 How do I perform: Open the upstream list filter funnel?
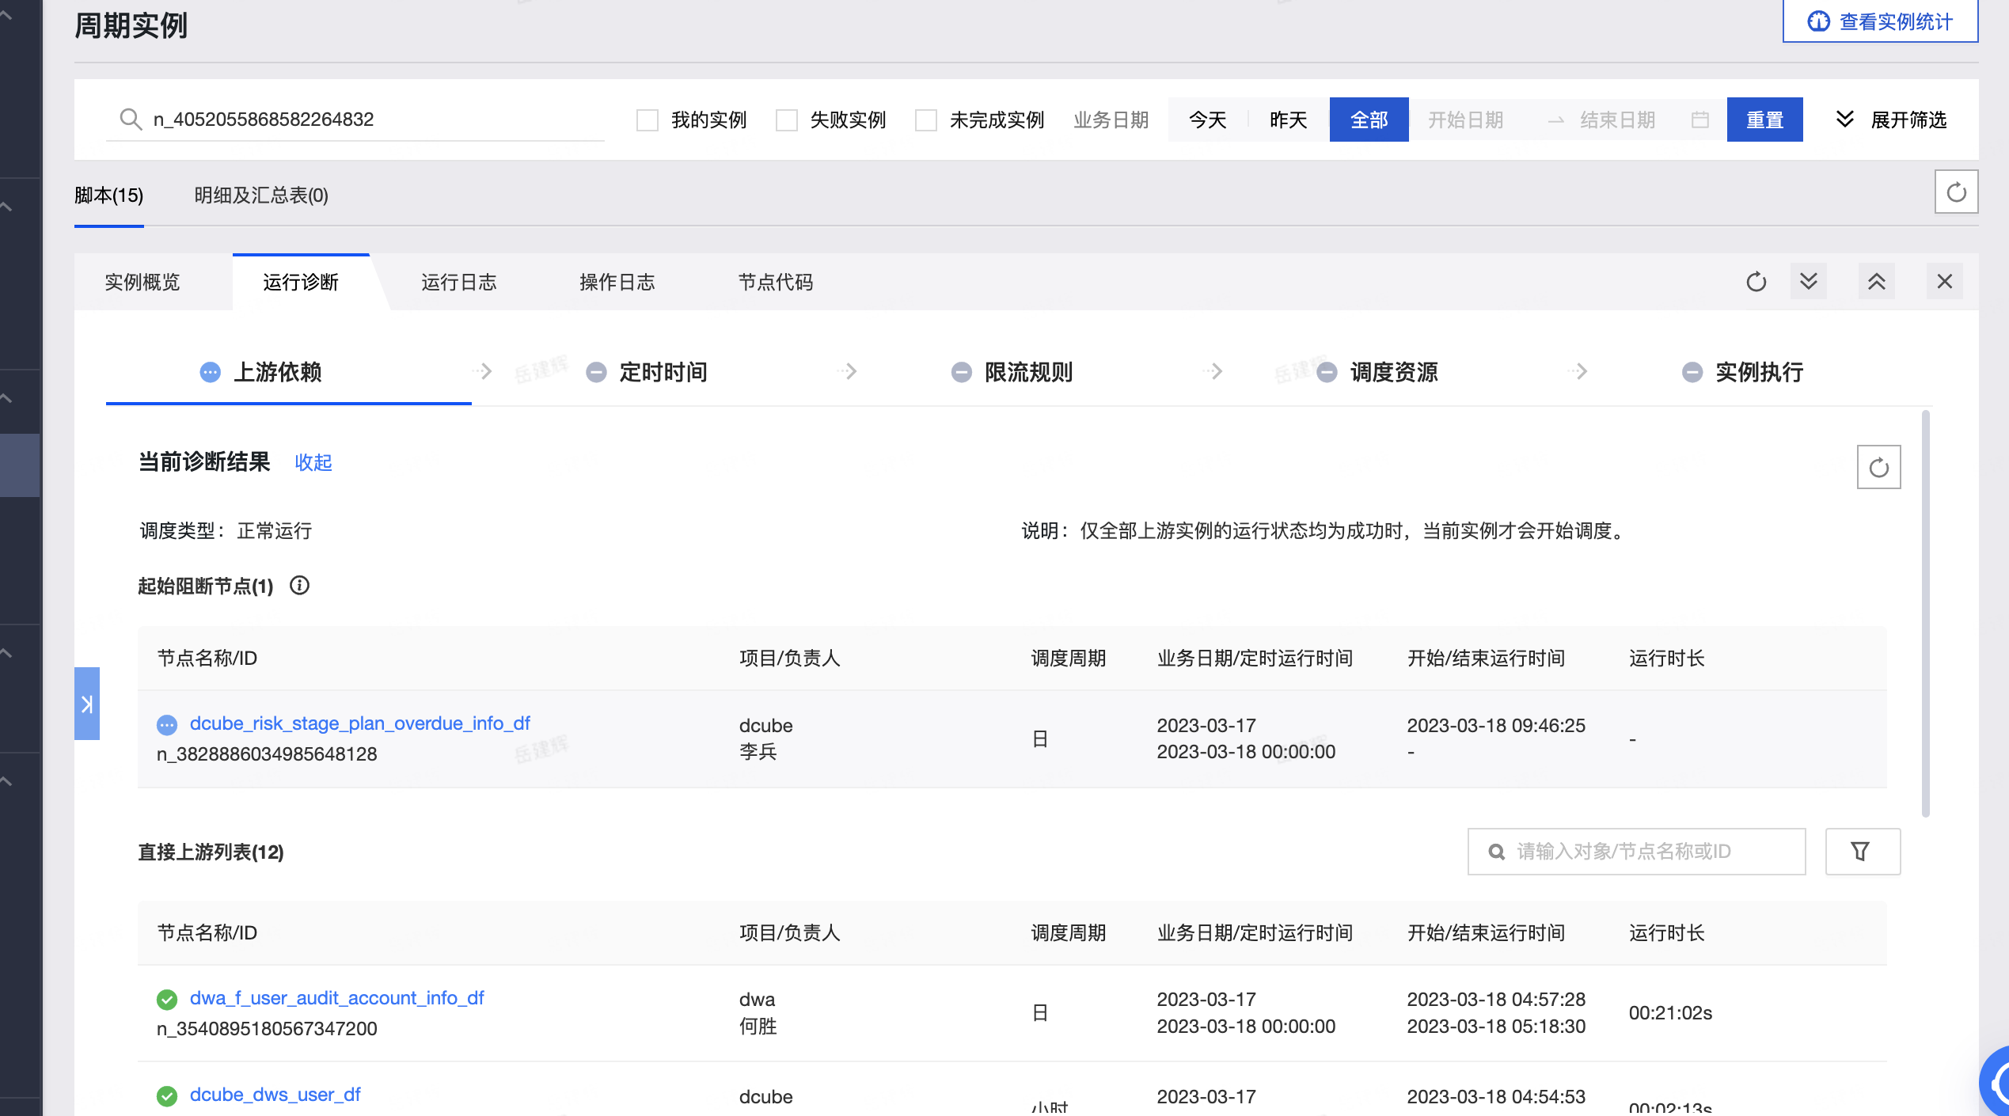pos(1863,852)
